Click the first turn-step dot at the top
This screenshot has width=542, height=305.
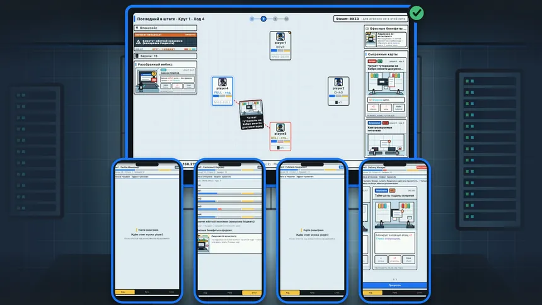252,19
